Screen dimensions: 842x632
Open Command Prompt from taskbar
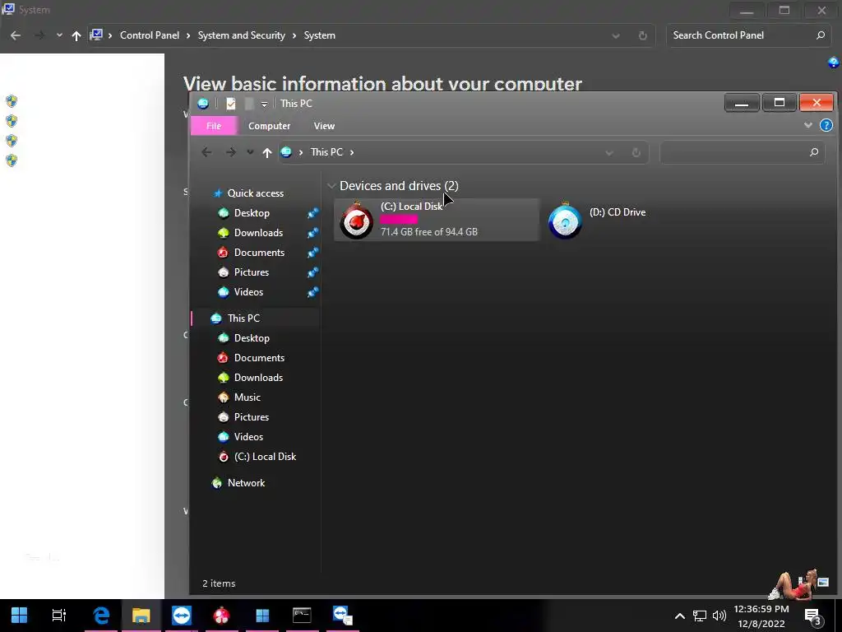[x=302, y=615]
